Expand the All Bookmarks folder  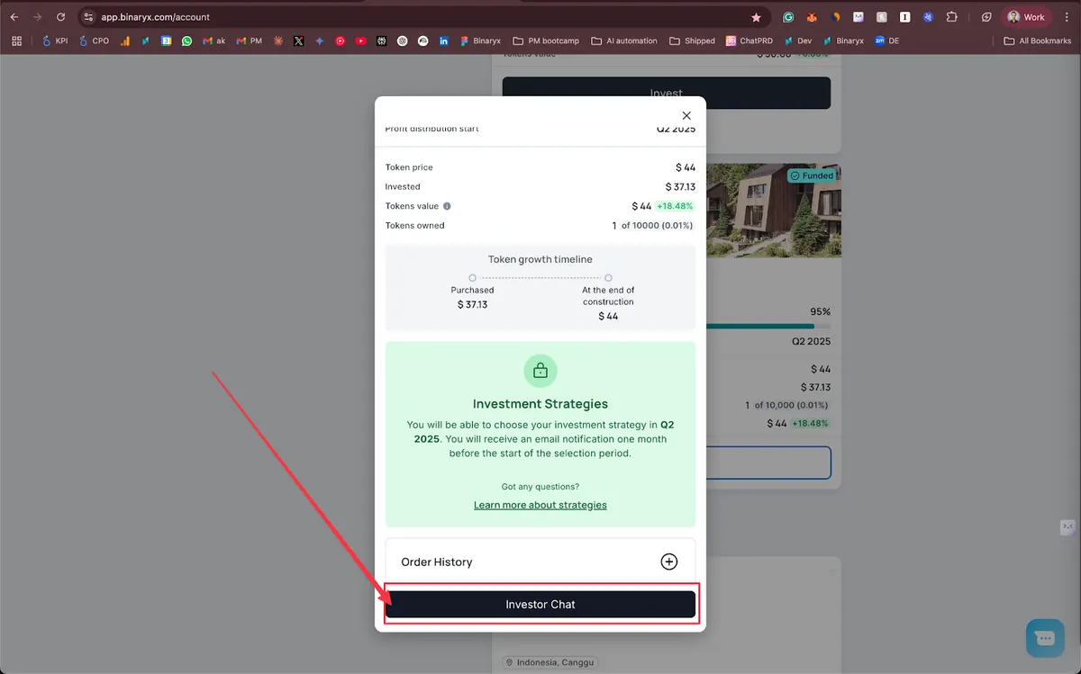1037,40
